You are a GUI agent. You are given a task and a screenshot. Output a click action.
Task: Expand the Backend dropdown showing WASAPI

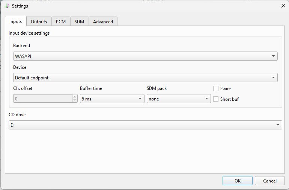[x=145, y=56]
